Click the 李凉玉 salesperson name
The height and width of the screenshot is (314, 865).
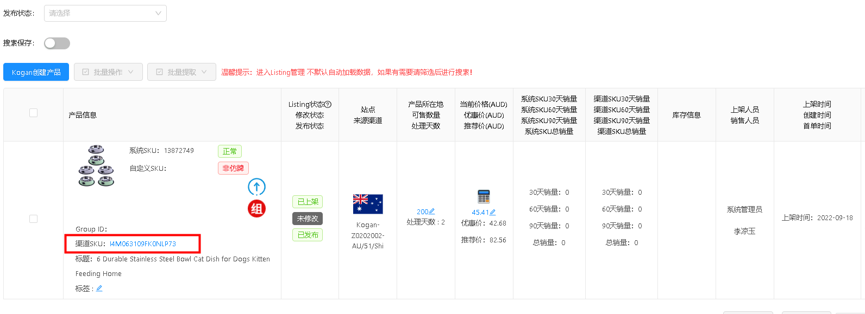point(744,231)
